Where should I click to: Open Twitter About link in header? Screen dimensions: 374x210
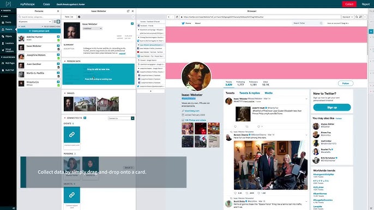pyautogui.click(x=198, y=23)
